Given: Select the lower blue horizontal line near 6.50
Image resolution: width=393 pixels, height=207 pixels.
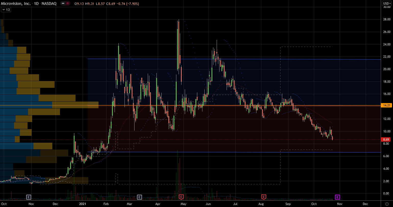Looking at the screenshot, I should [230, 152].
